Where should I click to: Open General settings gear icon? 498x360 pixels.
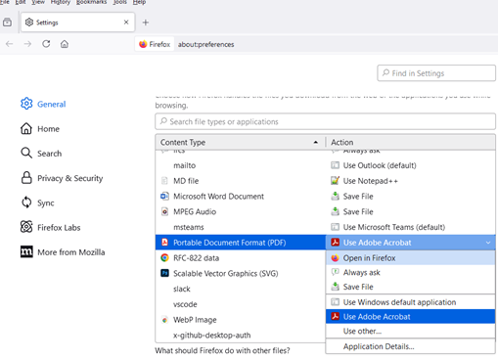click(26, 104)
